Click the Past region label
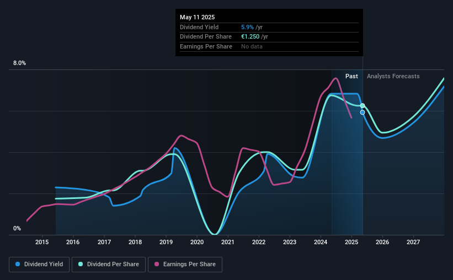This screenshot has width=453, height=280. coord(351,76)
